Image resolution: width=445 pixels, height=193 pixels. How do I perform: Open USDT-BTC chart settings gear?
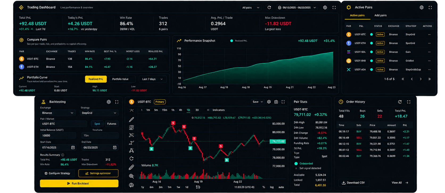pos(269,102)
